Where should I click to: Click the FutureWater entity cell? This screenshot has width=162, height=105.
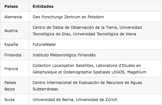[44, 44]
